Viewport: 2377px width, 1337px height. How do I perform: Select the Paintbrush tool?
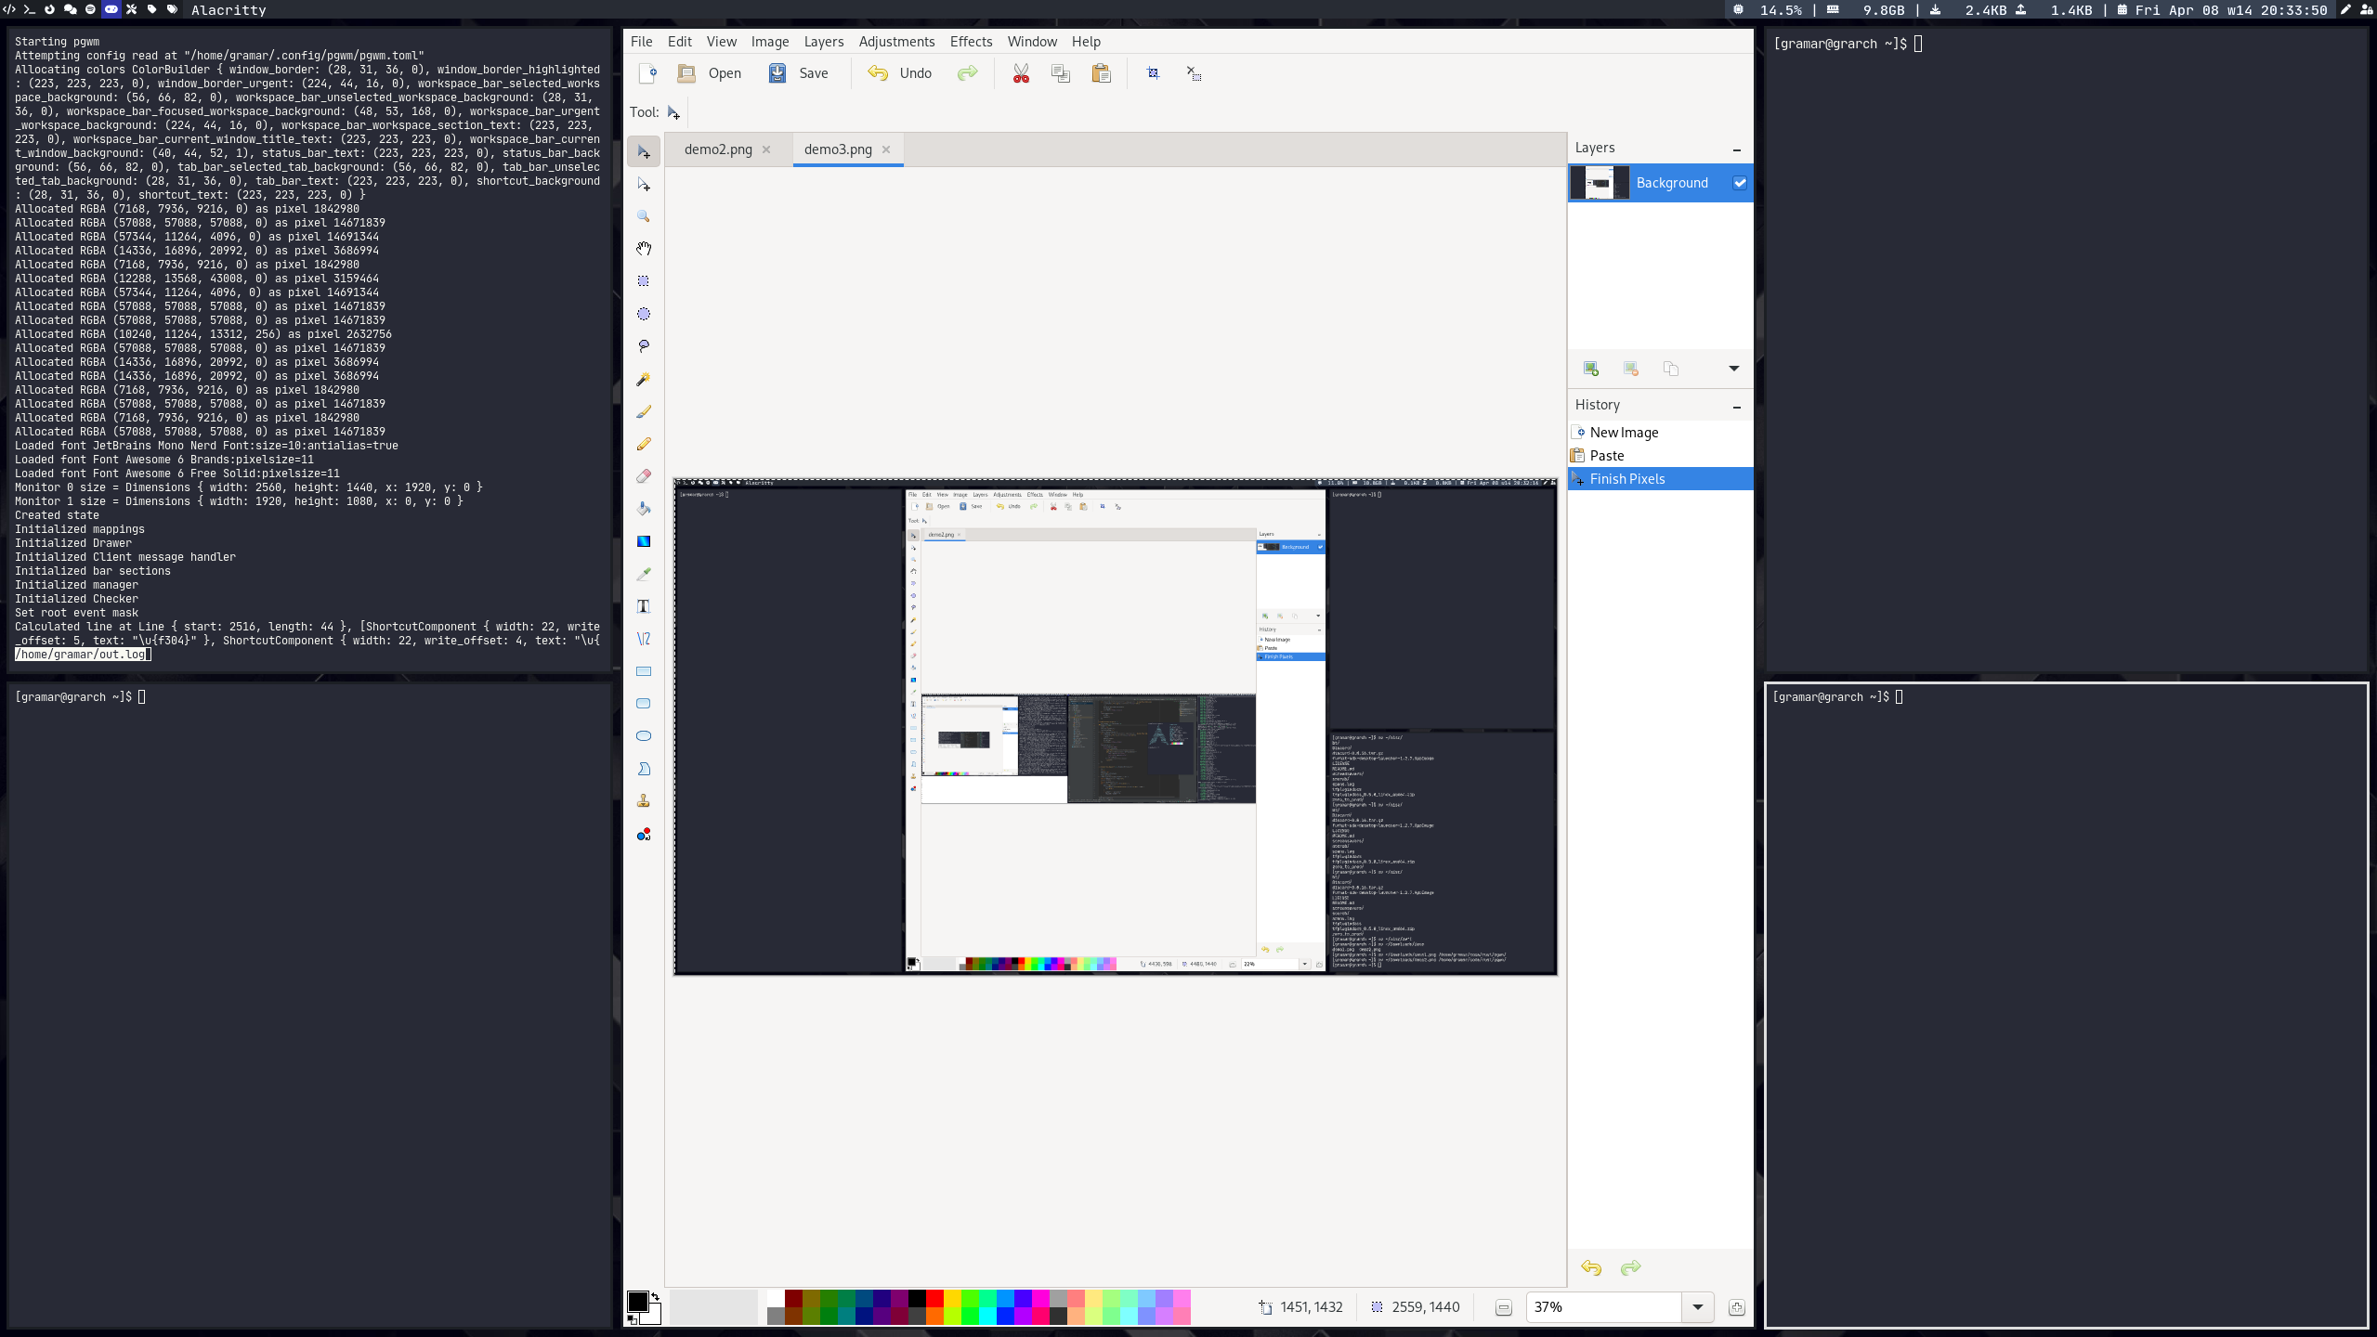click(643, 409)
